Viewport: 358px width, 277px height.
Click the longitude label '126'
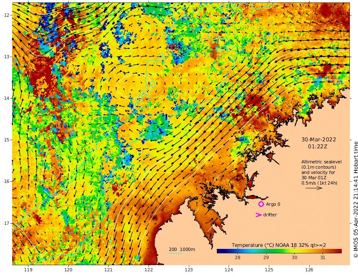[x=309, y=270]
